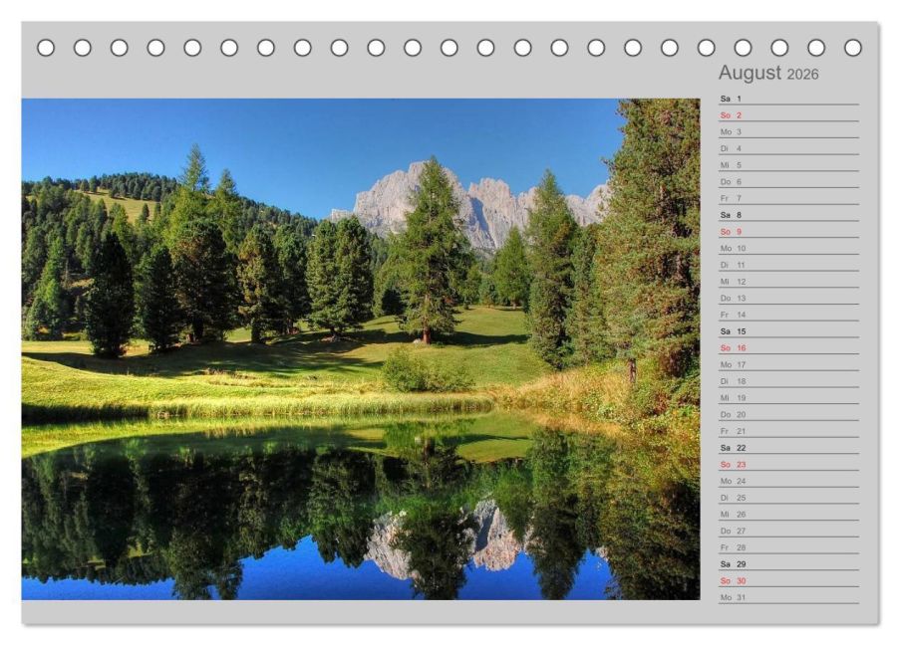Click the 'August' month title
Image resolution: width=899 pixels, height=645 pixels.
pos(749,73)
